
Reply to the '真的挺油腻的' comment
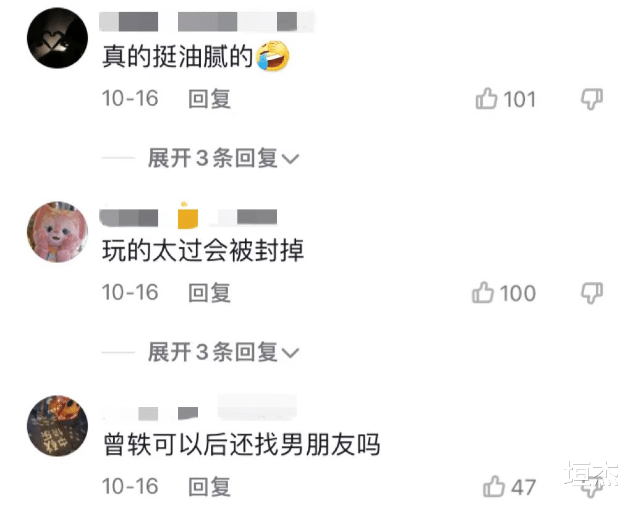pyautogui.click(x=209, y=99)
